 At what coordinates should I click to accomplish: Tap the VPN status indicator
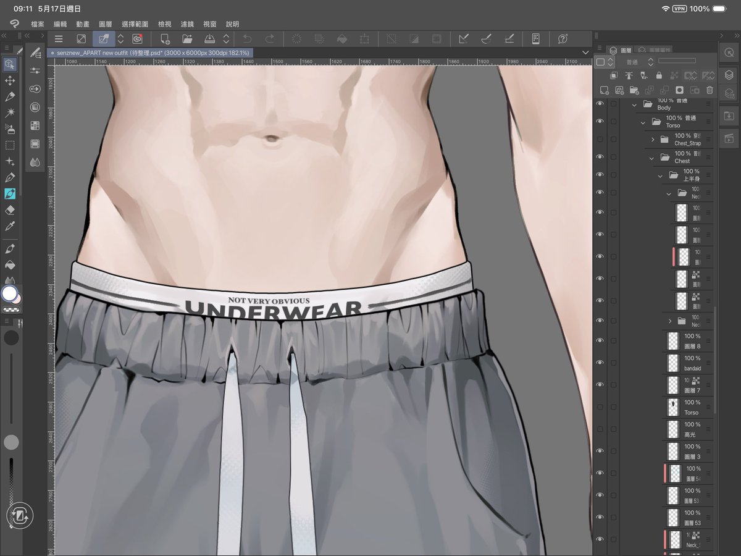click(679, 9)
